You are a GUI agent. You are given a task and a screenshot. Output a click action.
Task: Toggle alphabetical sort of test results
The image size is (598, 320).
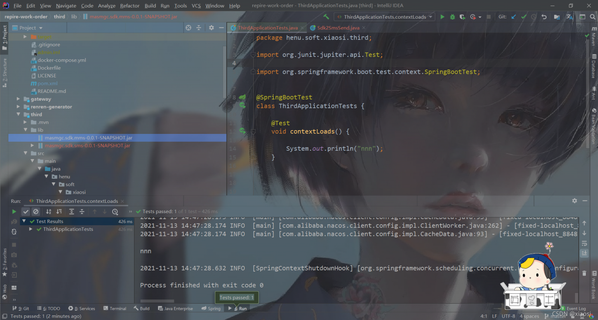pos(49,212)
